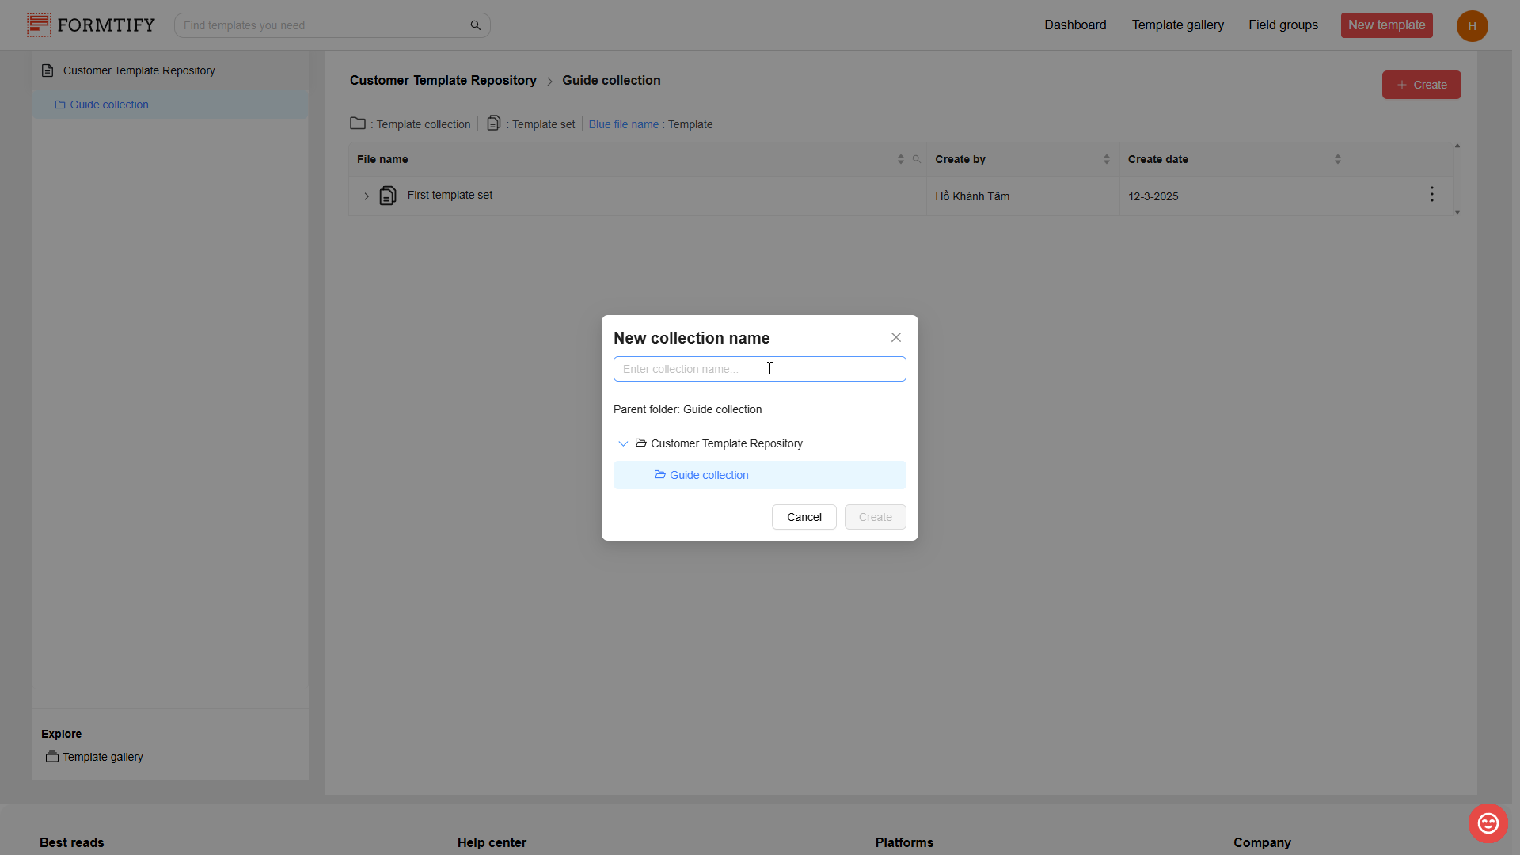Expand the First template set row

click(x=367, y=196)
